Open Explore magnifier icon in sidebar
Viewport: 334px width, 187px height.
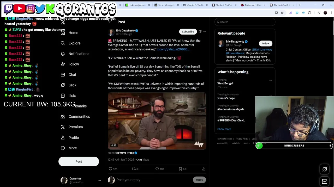tap(63, 43)
